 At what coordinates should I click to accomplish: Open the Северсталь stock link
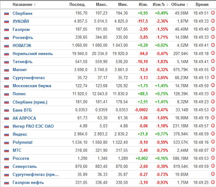tap(25, 166)
